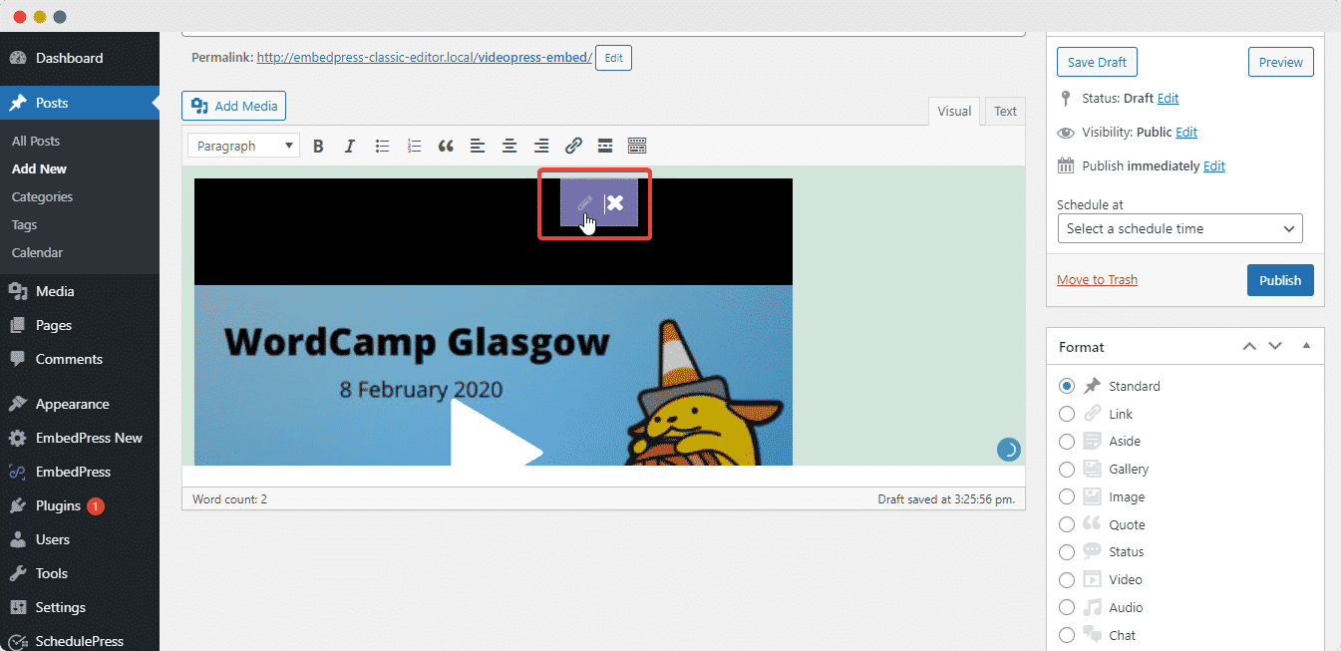Click the pencil edit icon on embed
Viewport: 1341px width, 651px height.
point(585,203)
